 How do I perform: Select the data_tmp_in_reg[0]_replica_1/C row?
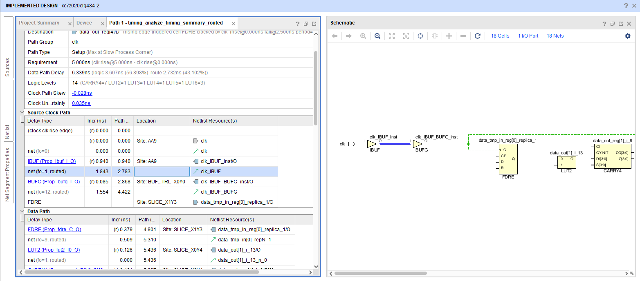151,202
